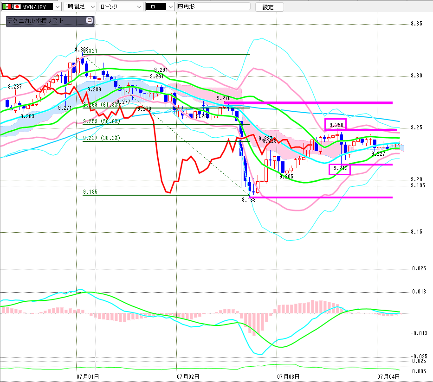Image resolution: width=433 pixels, height=382 pixels.
Task: Select the 07月03日 date marker on the time axis
Action: click(288, 376)
